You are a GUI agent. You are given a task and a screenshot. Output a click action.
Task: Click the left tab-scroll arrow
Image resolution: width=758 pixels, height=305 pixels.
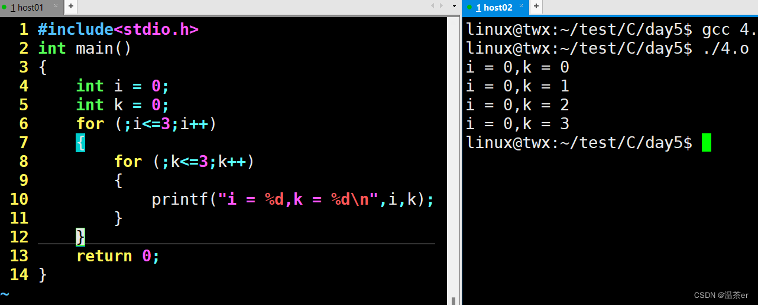(x=433, y=6)
